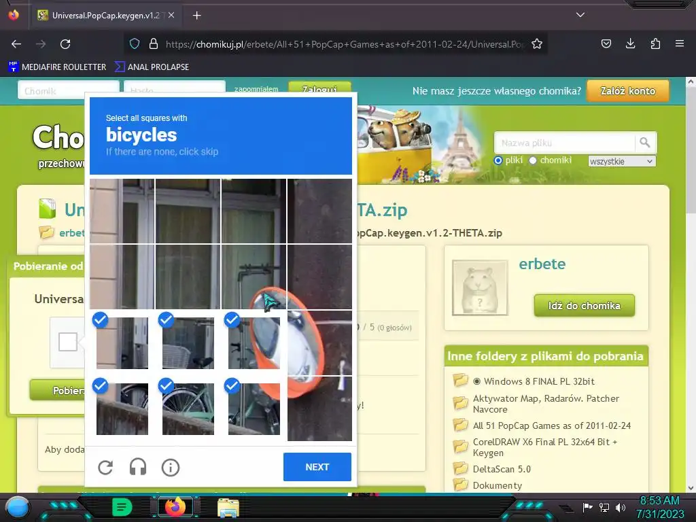Viewport: 696px width, 522px height.
Task: Click the Firefox taskbar icon
Action: 175,507
